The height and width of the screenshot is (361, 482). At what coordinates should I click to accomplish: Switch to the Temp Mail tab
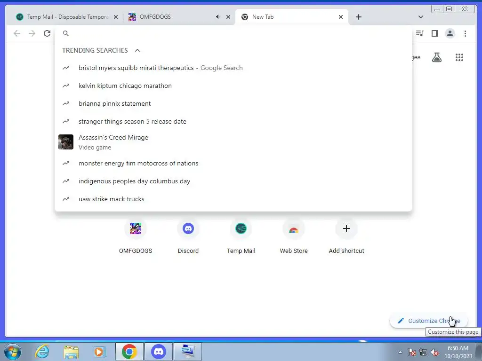coord(67,17)
